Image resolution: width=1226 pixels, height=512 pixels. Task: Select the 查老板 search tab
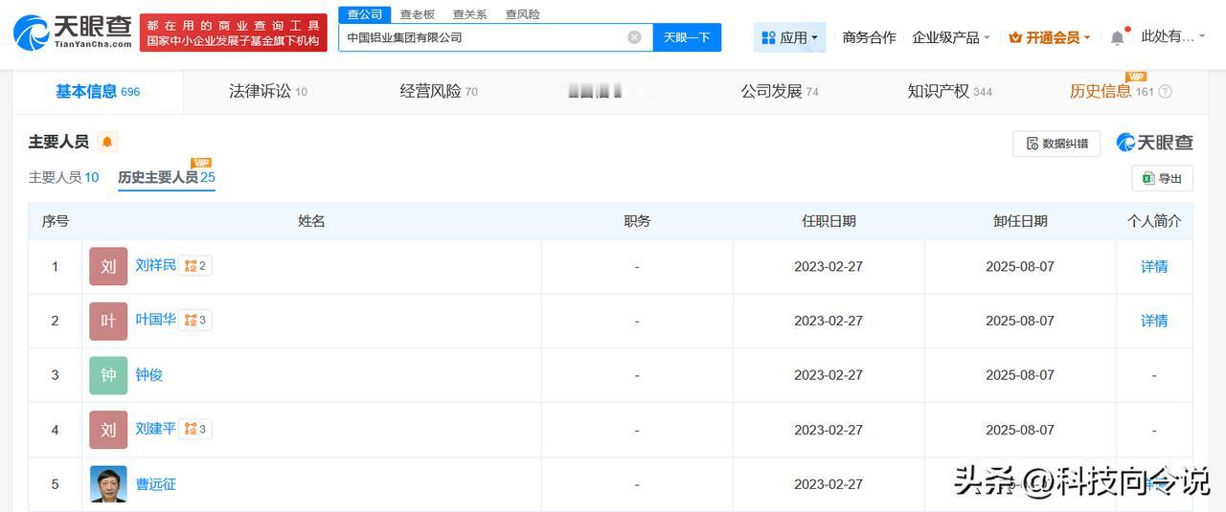(x=417, y=14)
